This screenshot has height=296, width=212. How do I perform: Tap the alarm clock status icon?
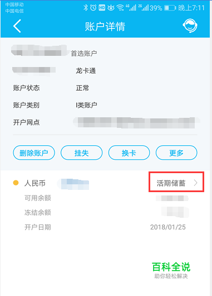[x=93, y=8]
